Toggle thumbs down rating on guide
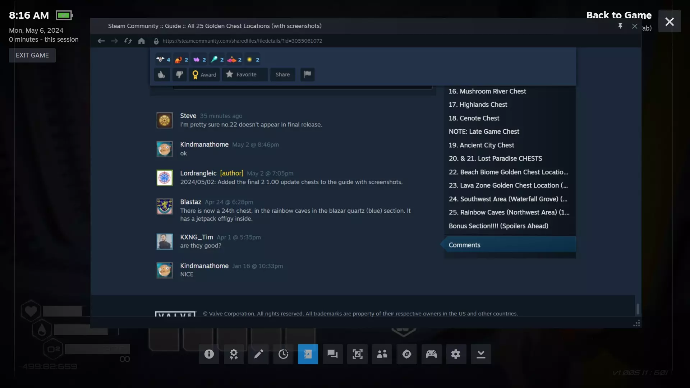 pyautogui.click(x=179, y=74)
